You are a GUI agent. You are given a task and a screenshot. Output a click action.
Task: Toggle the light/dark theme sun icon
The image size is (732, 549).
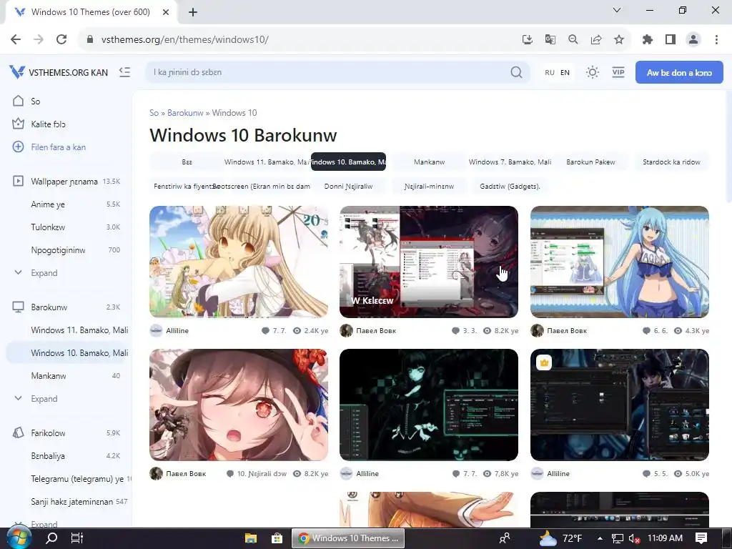[x=593, y=72]
